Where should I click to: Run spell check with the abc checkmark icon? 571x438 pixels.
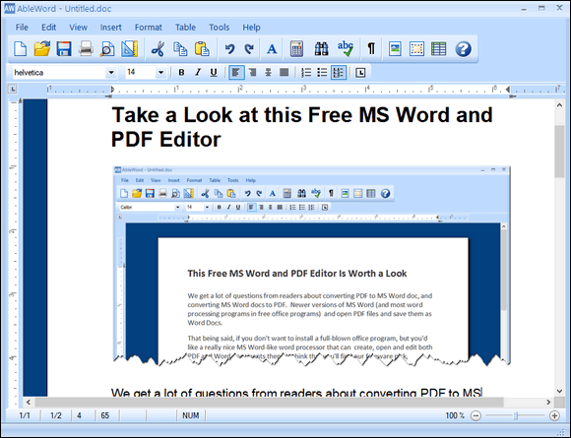tap(346, 49)
